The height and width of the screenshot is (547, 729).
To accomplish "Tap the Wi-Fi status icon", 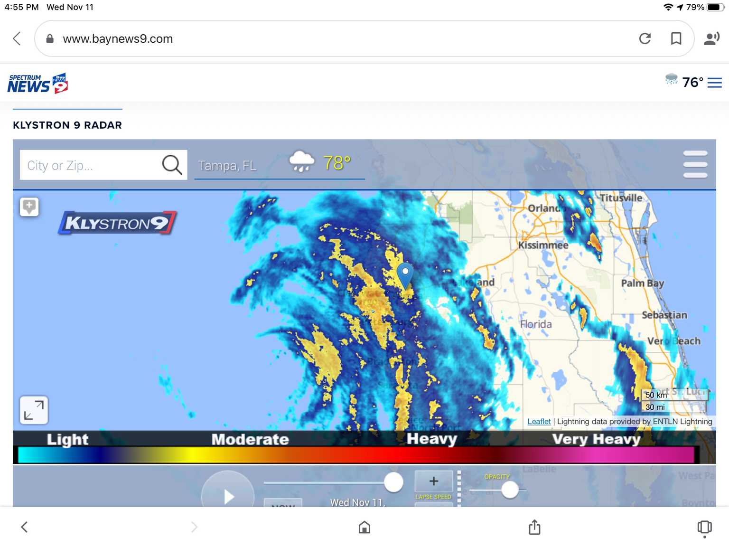I will [668, 7].
